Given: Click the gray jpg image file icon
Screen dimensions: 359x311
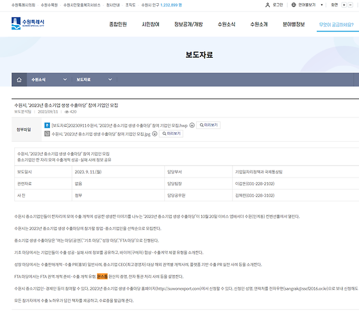Looking at the screenshot, I should (x=47, y=133).
